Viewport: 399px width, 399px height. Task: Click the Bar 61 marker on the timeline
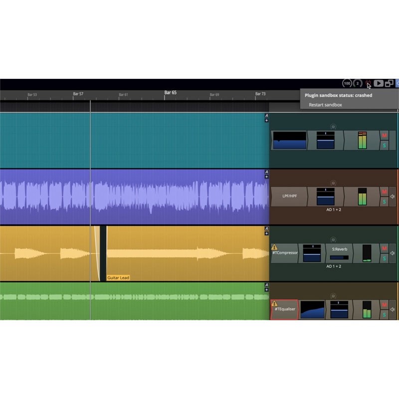point(123,95)
